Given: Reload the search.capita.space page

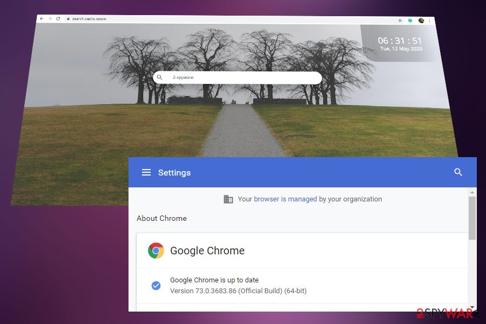Looking at the screenshot, I should tap(58, 18).
